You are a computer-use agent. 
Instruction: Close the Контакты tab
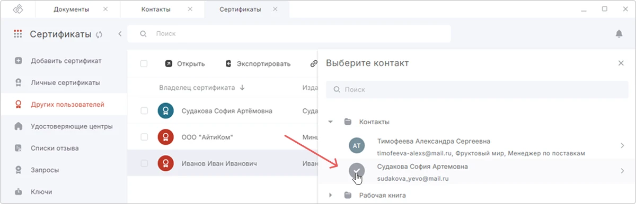[190, 9]
